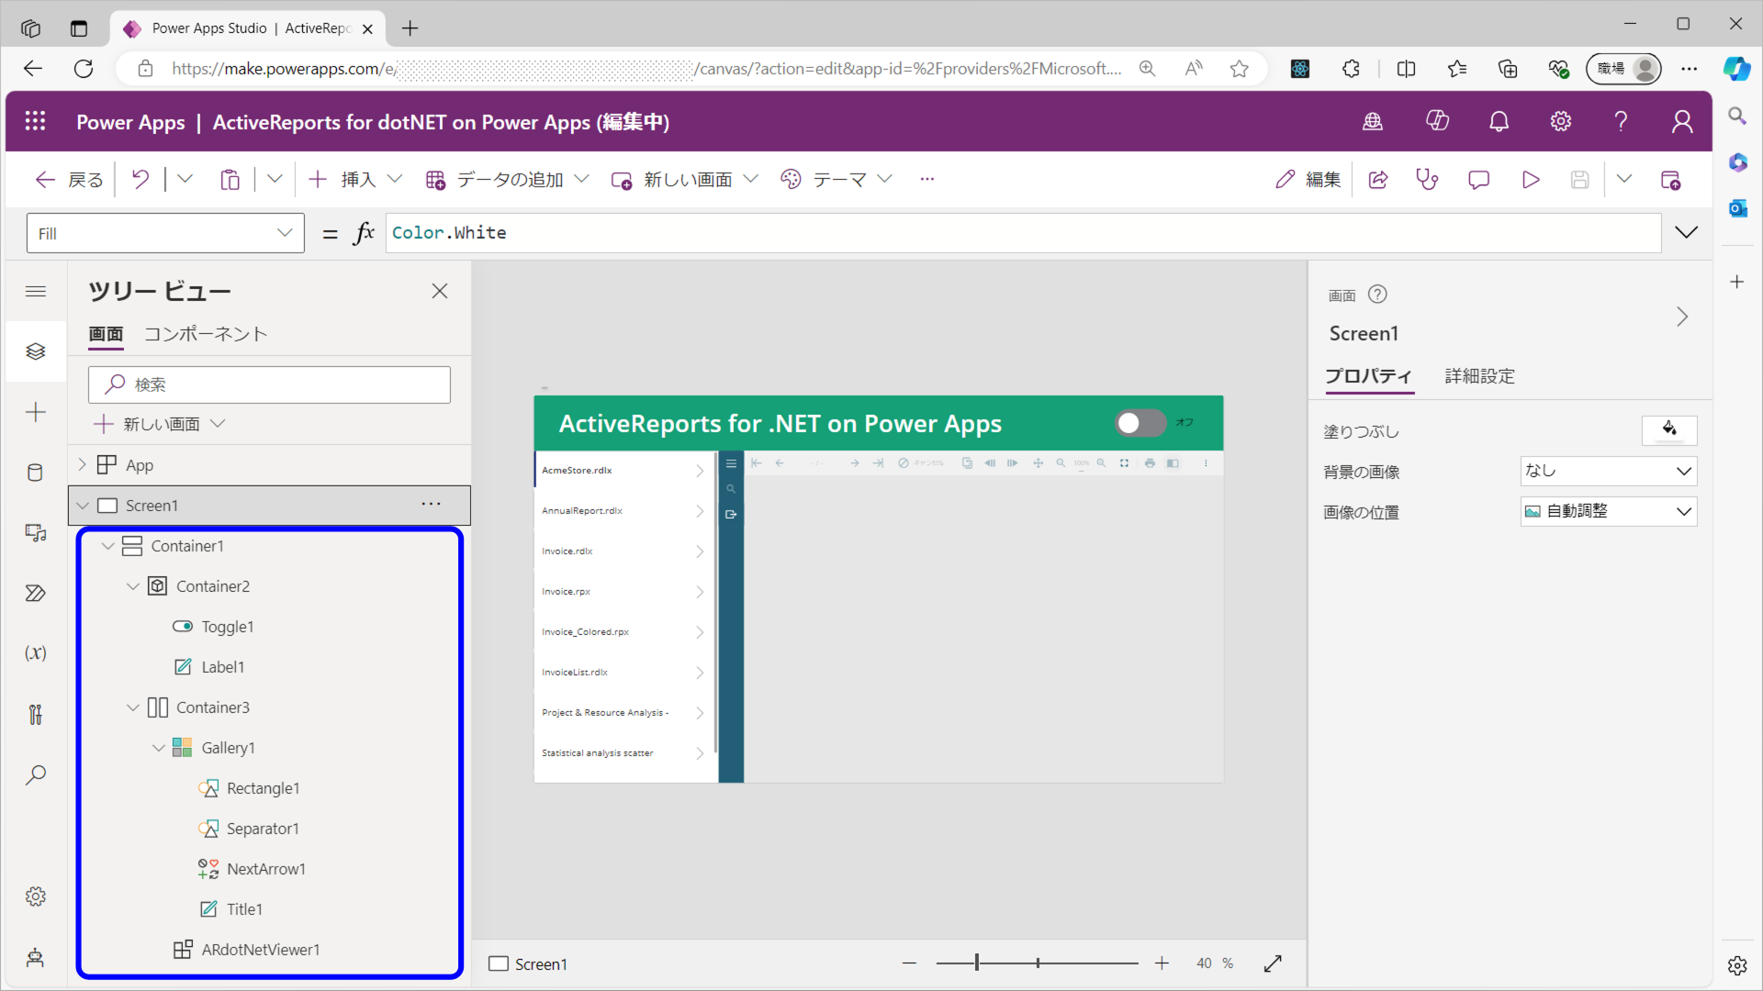Open the 背景の画像 dropdown
The width and height of the screenshot is (1763, 991).
pyautogui.click(x=1609, y=471)
